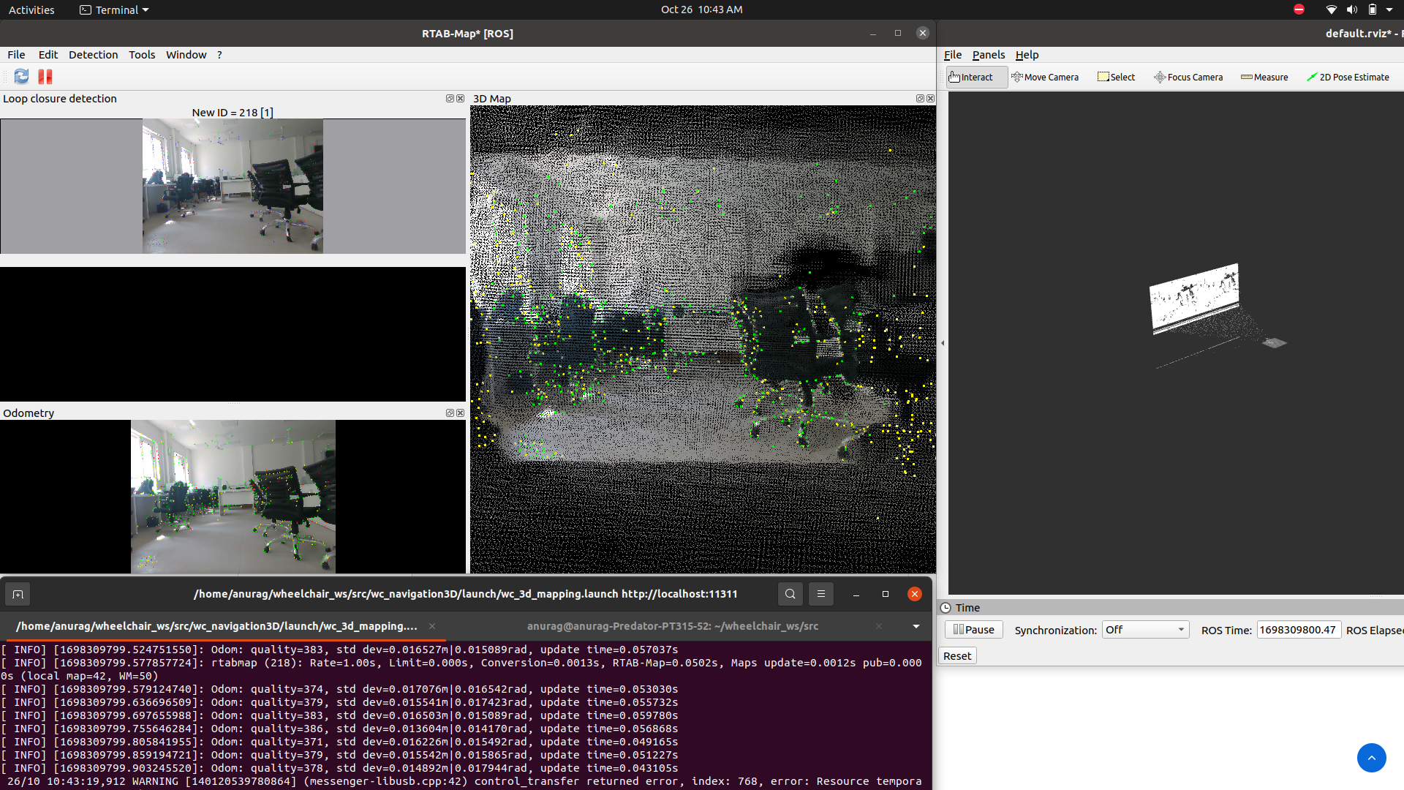Select the Interact tool in RViz

point(970,78)
